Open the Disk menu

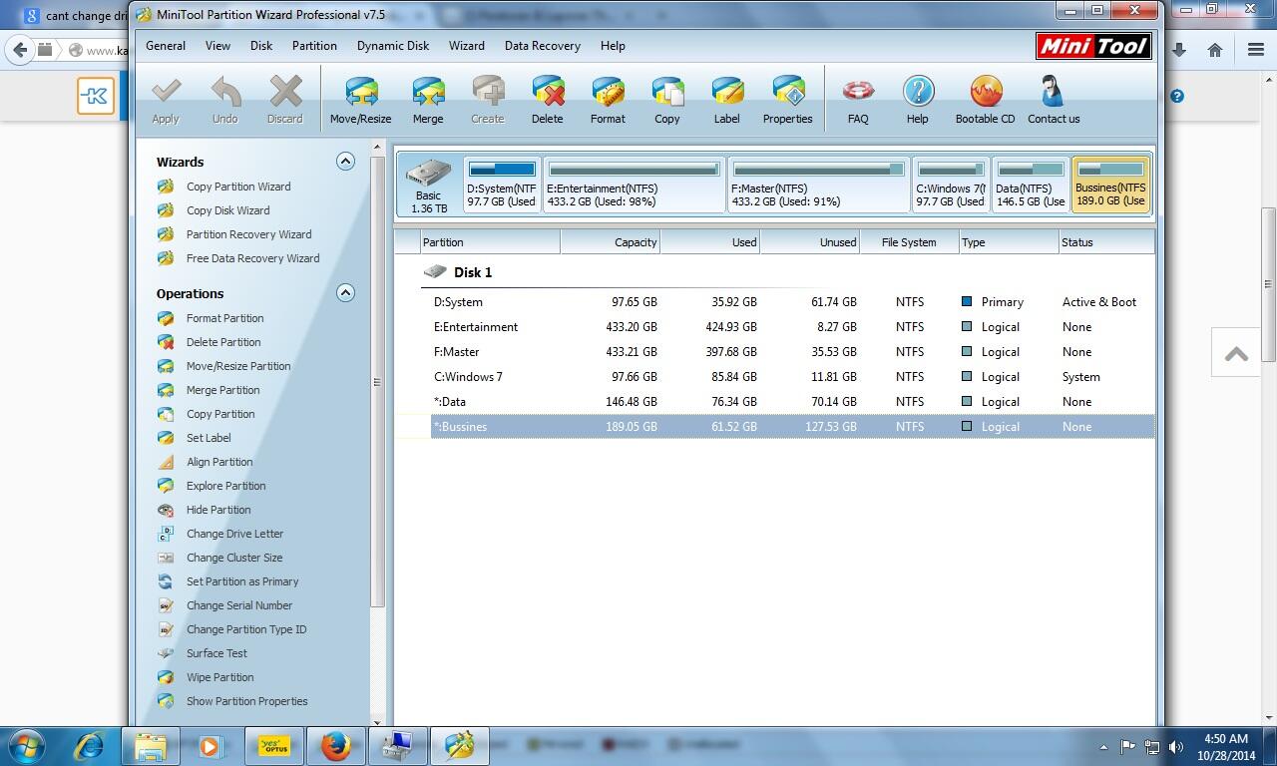(x=261, y=46)
